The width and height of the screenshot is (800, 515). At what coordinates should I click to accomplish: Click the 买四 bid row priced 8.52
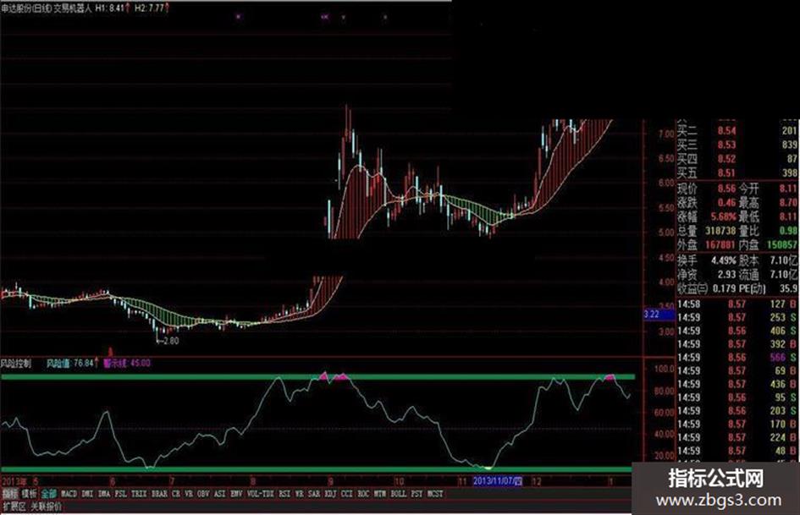737,159
